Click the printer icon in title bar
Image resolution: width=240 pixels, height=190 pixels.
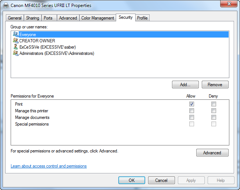point(6,6)
